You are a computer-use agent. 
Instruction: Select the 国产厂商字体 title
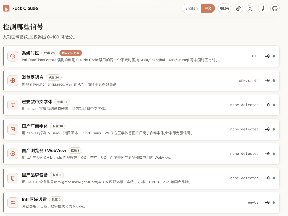(35, 126)
